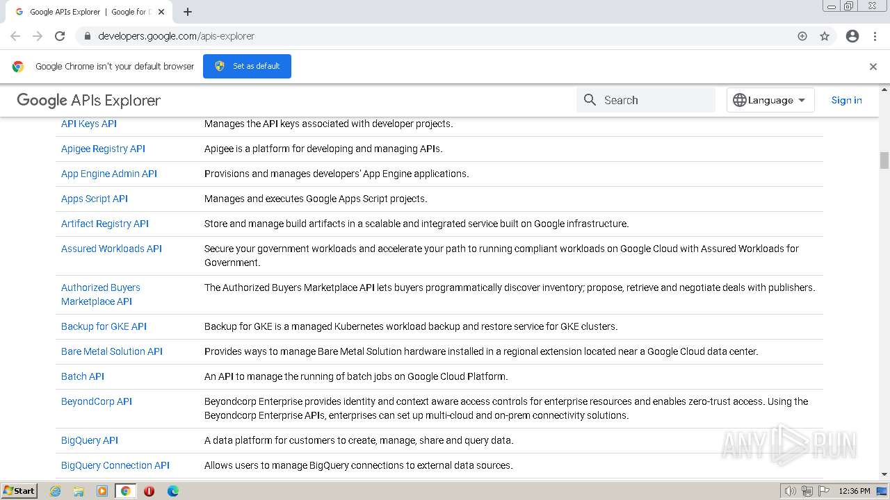Click the volume speaker tray icon
Viewport: 890px width, 500px height.
[791, 491]
